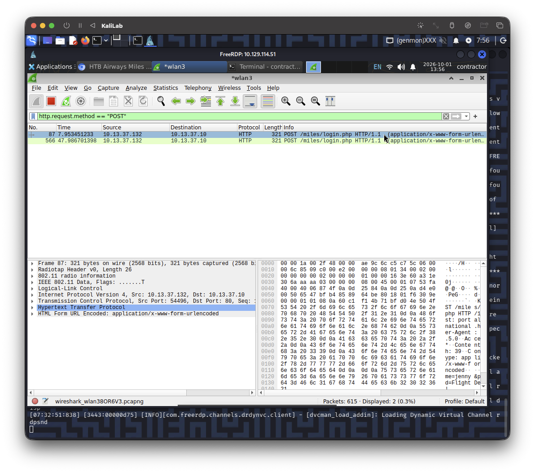This screenshot has height=473, width=535.
Task: Open the Capture menu
Action: click(108, 88)
